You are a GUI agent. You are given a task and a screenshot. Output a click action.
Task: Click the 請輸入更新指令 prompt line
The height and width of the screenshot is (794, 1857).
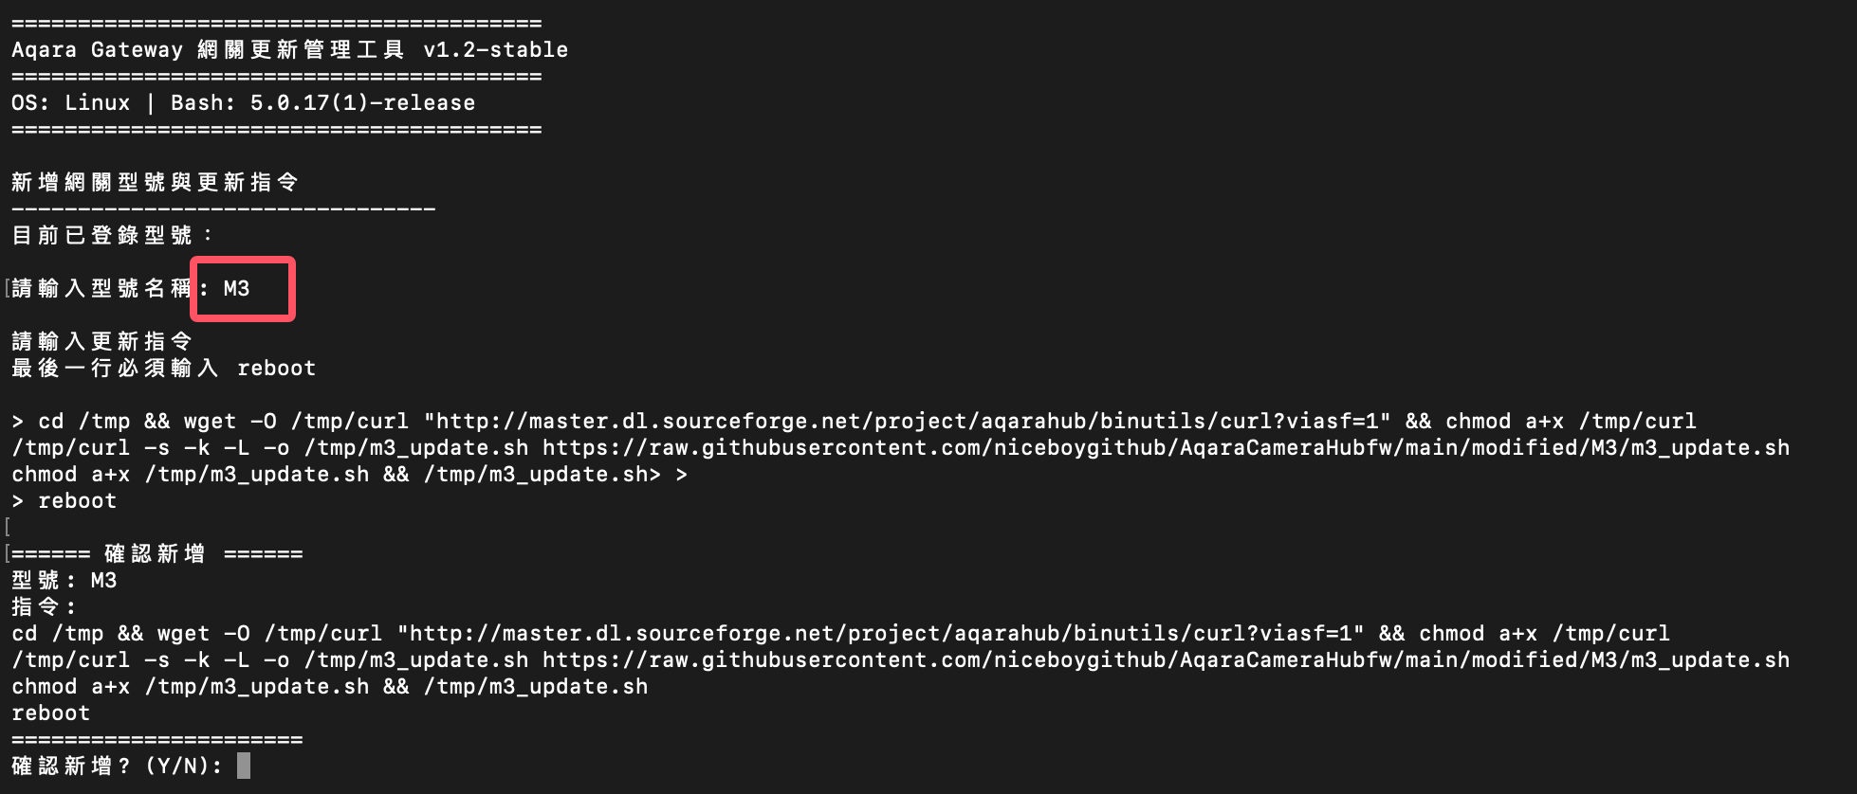click(x=101, y=341)
